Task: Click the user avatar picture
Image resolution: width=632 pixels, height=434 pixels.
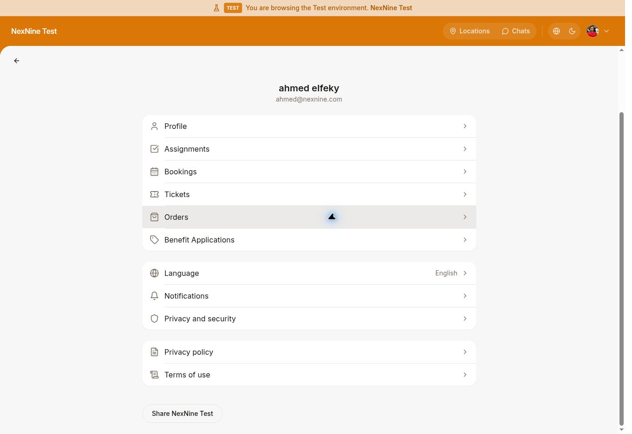Action: (593, 31)
